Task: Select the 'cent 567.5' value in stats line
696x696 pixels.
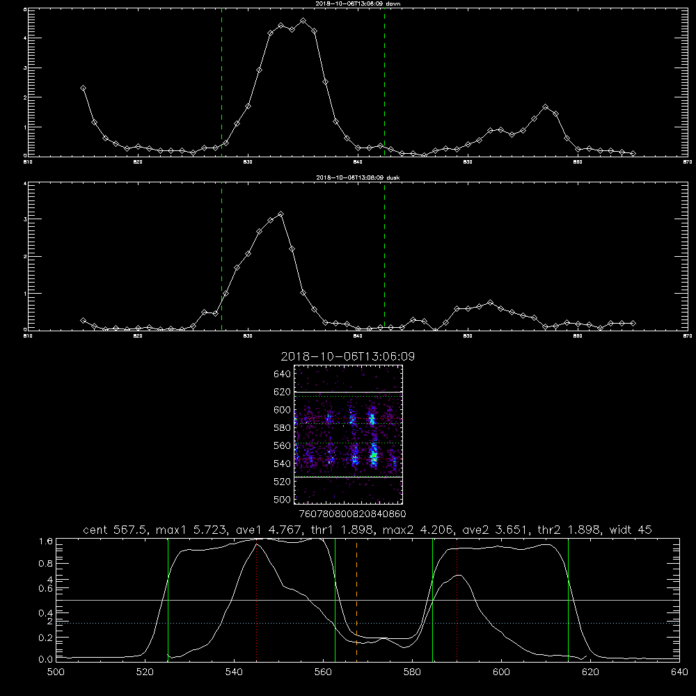Action: tap(115, 530)
